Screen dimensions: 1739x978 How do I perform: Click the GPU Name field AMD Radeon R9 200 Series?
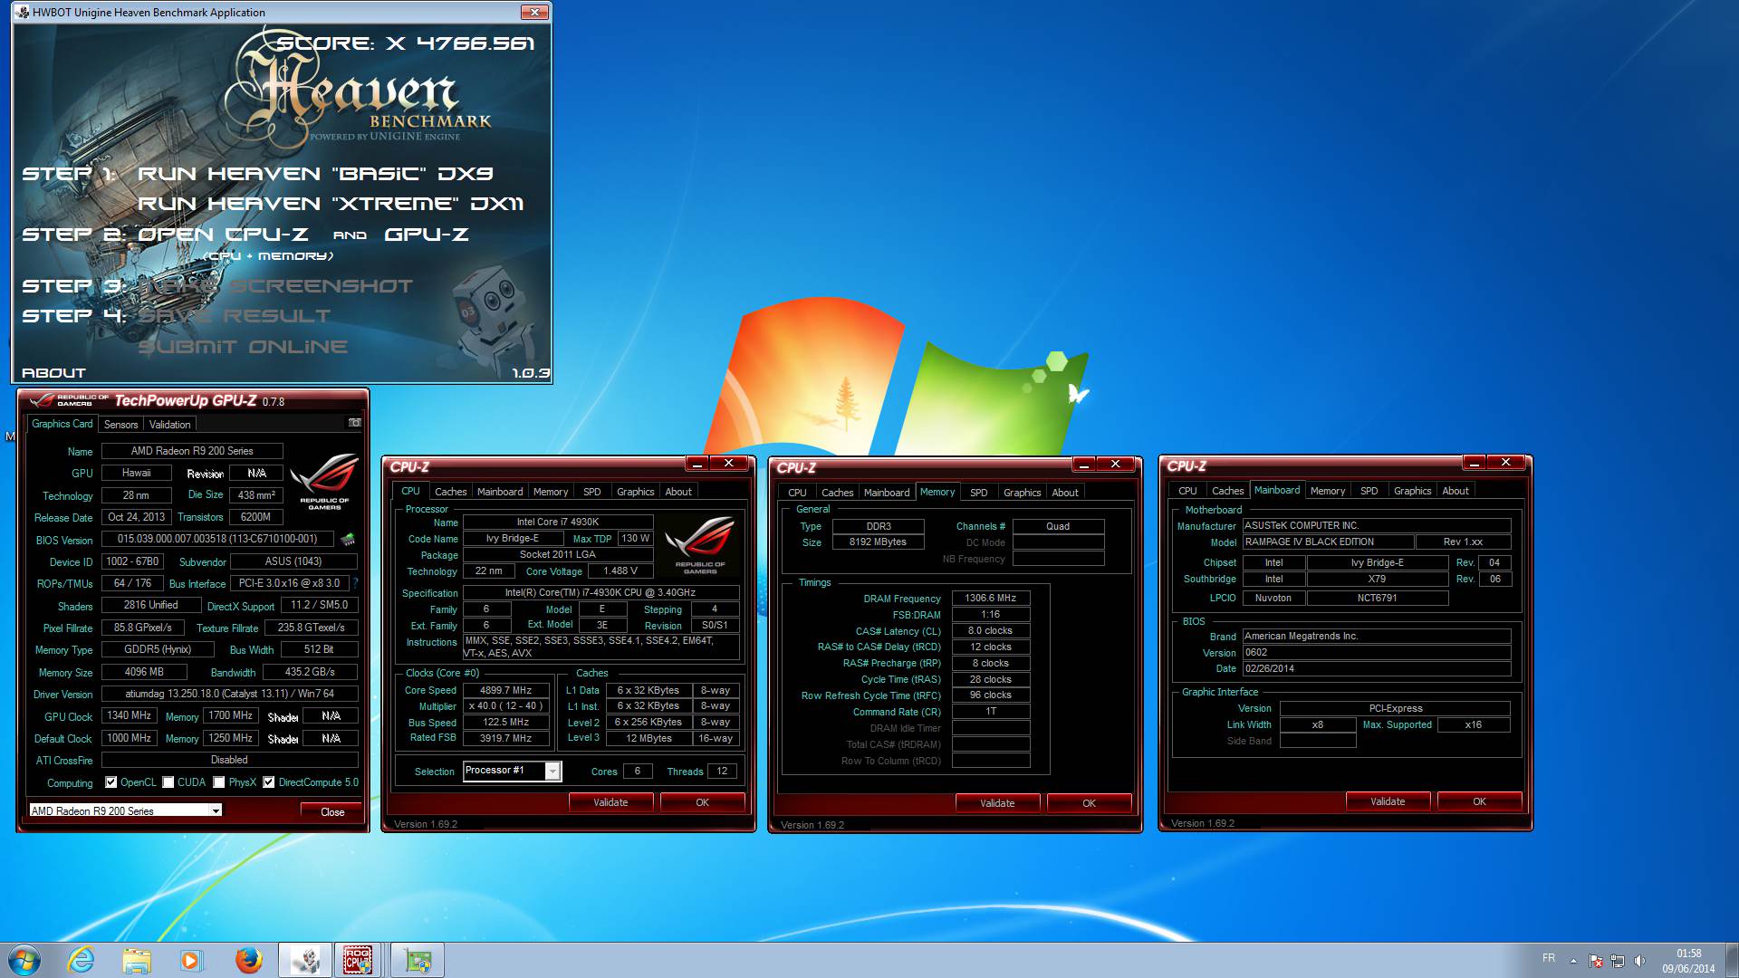point(192,451)
